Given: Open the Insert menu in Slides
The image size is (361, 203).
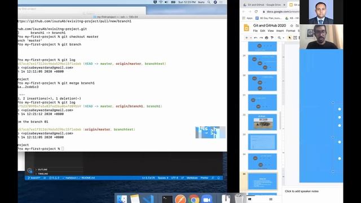Looking at the screenshot, I should coord(280,30).
